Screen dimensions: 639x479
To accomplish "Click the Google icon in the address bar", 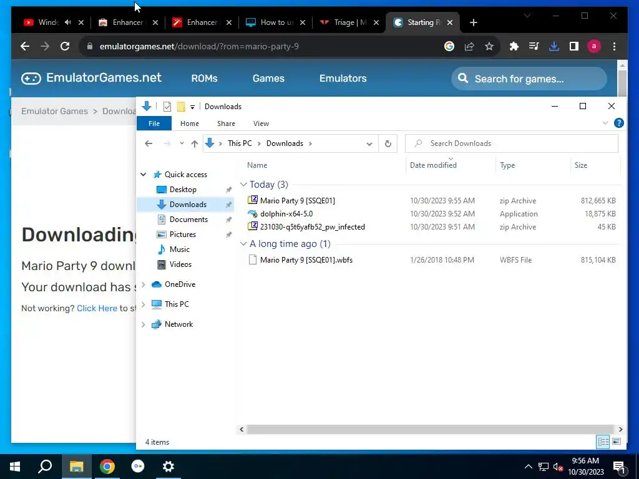I will click(449, 46).
